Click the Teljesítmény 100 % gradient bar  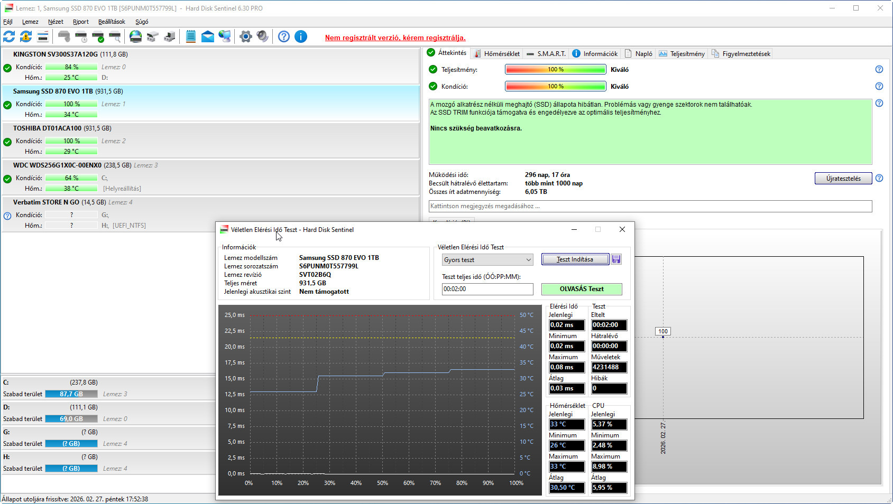556,69
